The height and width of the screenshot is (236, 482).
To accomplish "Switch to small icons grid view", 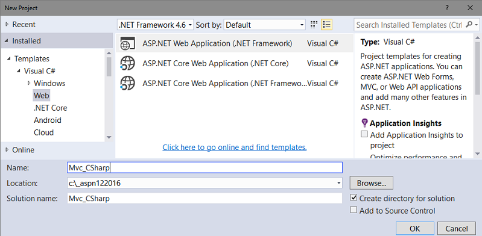I will click(x=314, y=25).
